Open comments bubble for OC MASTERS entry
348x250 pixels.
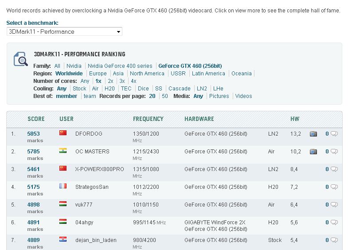(334, 152)
